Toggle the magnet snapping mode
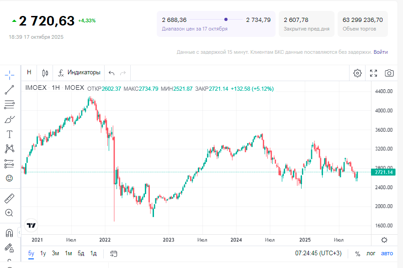The height and width of the screenshot is (268, 403). (x=10, y=233)
